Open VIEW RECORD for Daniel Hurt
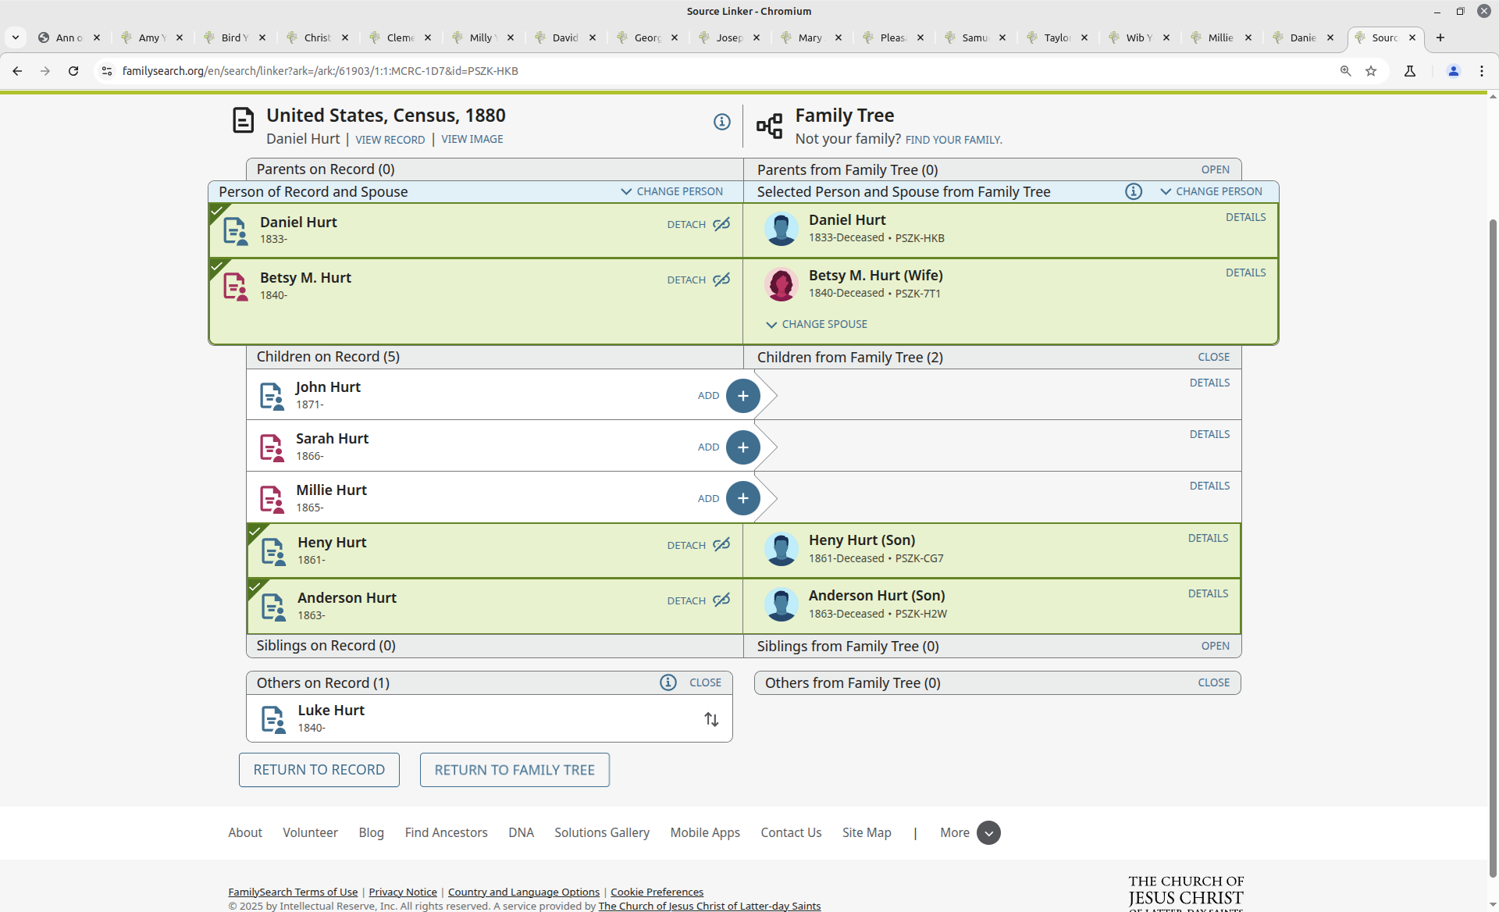The width and height of the screenshot is (1499, 912). [390, 139]
